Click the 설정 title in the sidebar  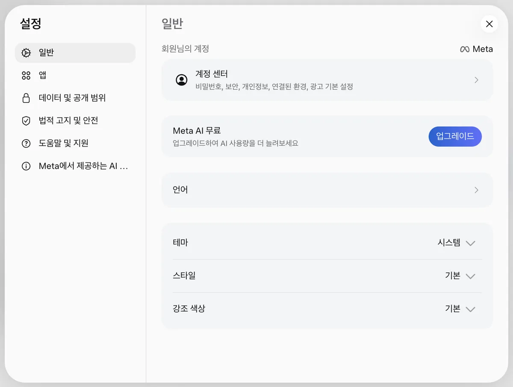pyautogui.click(x=31, y=23)
